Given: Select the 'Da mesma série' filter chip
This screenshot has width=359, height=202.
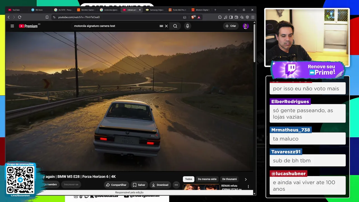Looking at the screenshot, I should (x=207, y=179).
